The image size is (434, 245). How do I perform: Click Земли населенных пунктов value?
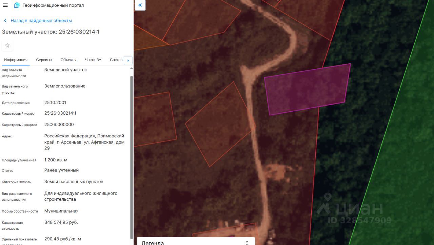click(x=74, y=182)
